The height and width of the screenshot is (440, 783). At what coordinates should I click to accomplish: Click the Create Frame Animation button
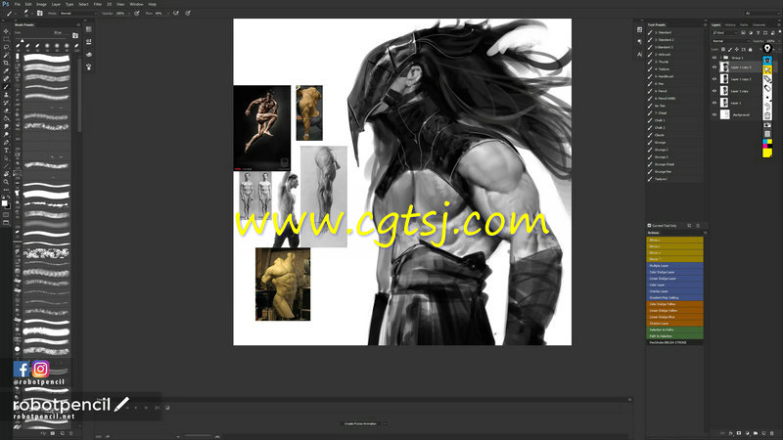coord(360,423)
